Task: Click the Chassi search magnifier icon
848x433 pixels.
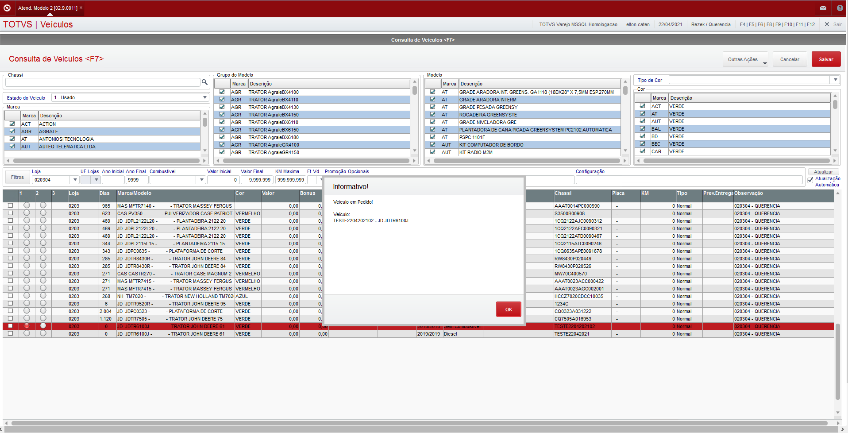Action: click(x=204, y=82)
